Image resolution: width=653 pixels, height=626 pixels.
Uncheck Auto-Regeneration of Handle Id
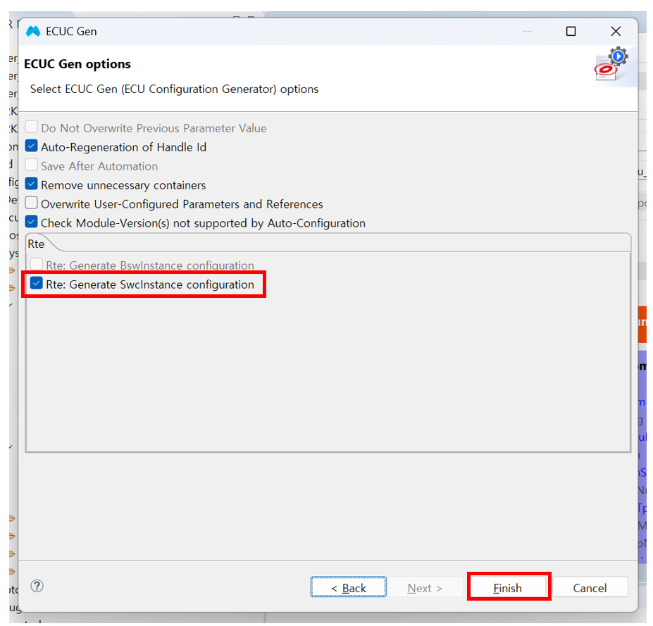point(32,146)
